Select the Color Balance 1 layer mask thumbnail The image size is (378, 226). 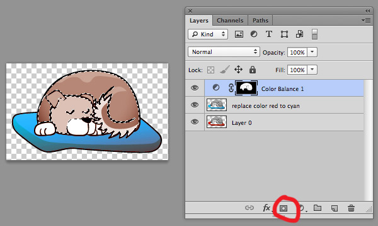point(246,88)
